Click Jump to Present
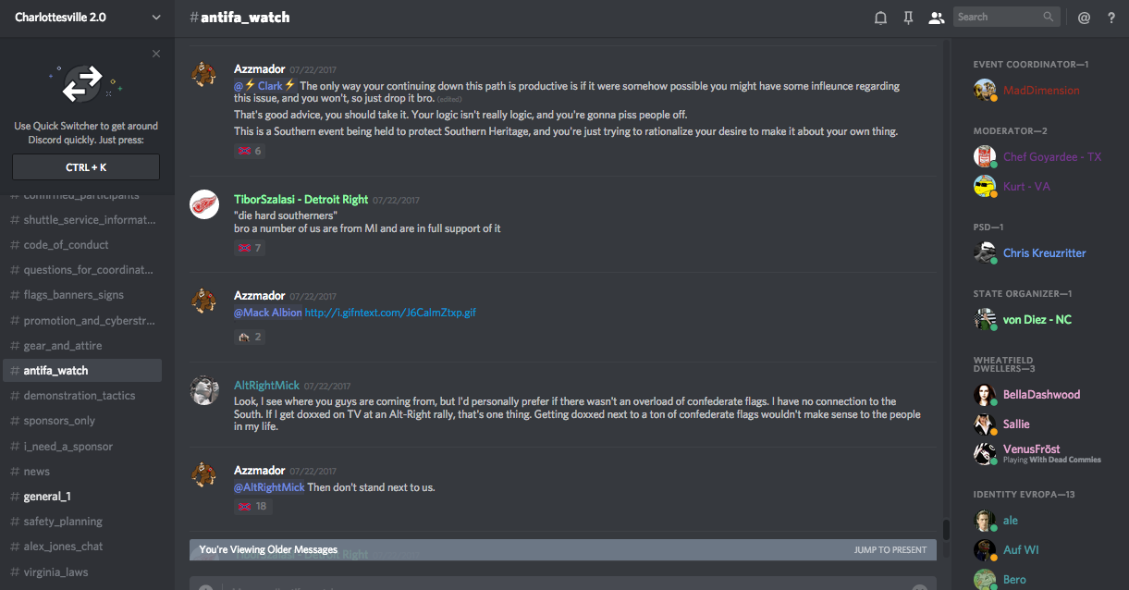Image resolution: width=1129 pixels, height=590 pixels. pos(890,550)
